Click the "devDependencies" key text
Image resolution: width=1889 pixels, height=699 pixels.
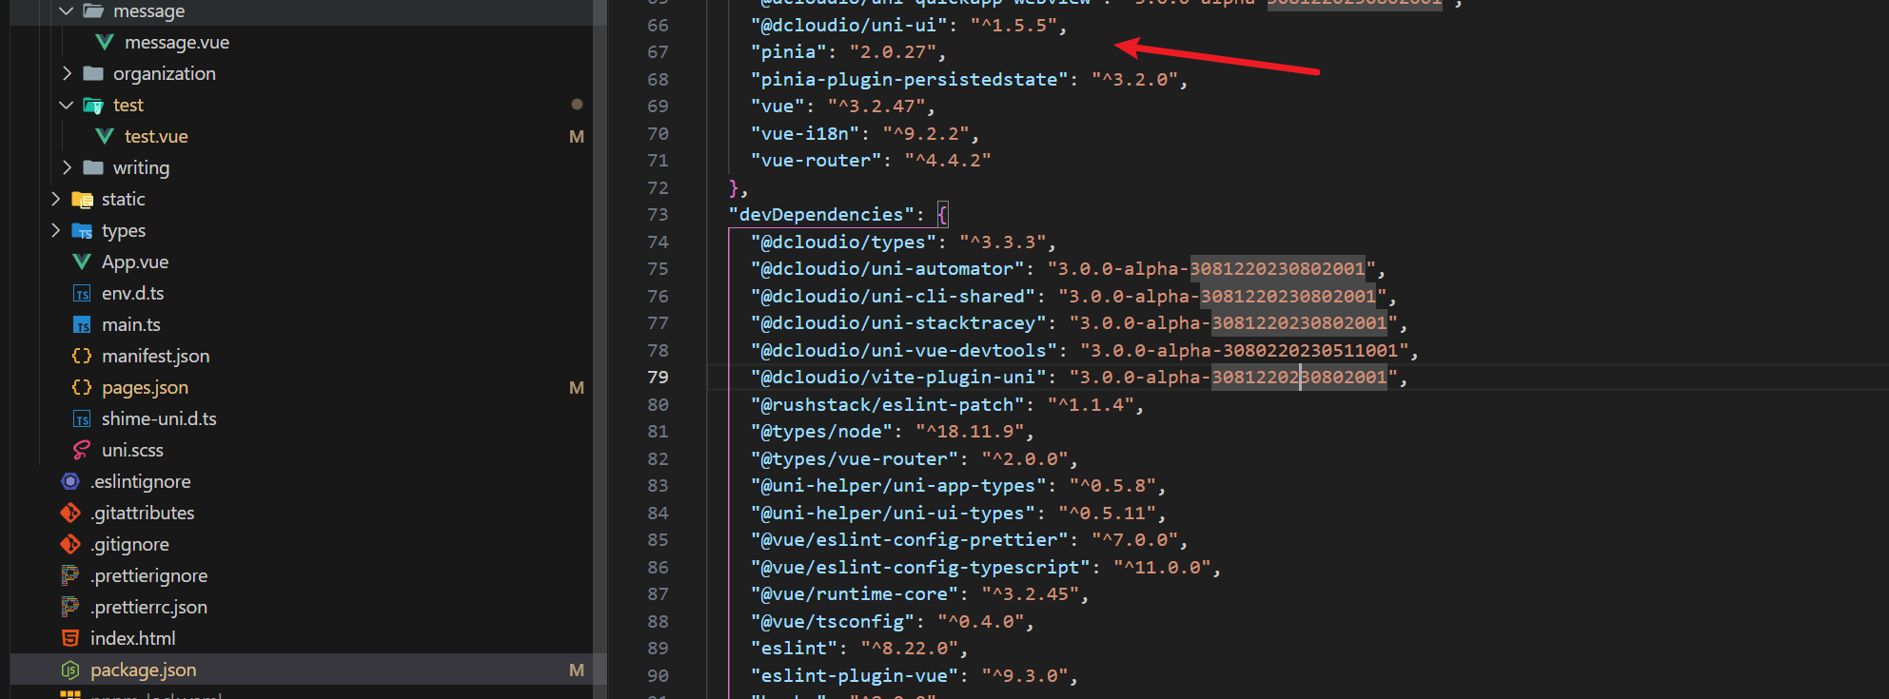pos(821,214)
